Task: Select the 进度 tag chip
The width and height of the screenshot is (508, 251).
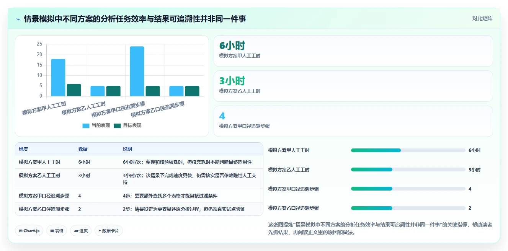Action: pos(81,231)
